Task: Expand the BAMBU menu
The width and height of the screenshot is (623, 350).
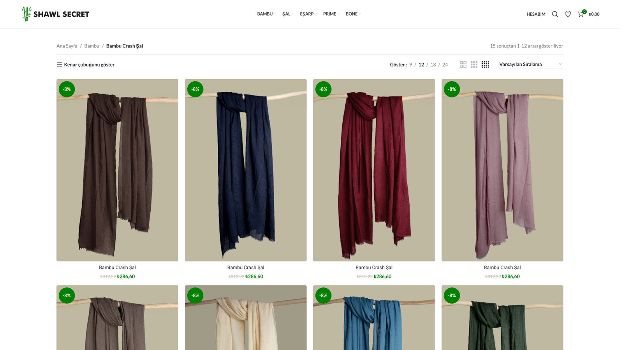Action: (266, 14)
